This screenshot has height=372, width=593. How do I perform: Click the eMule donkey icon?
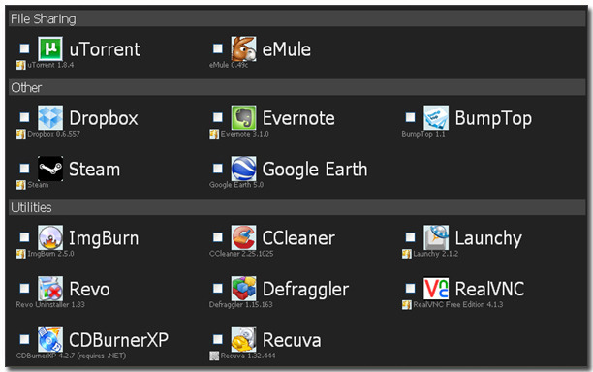(243, 48)
